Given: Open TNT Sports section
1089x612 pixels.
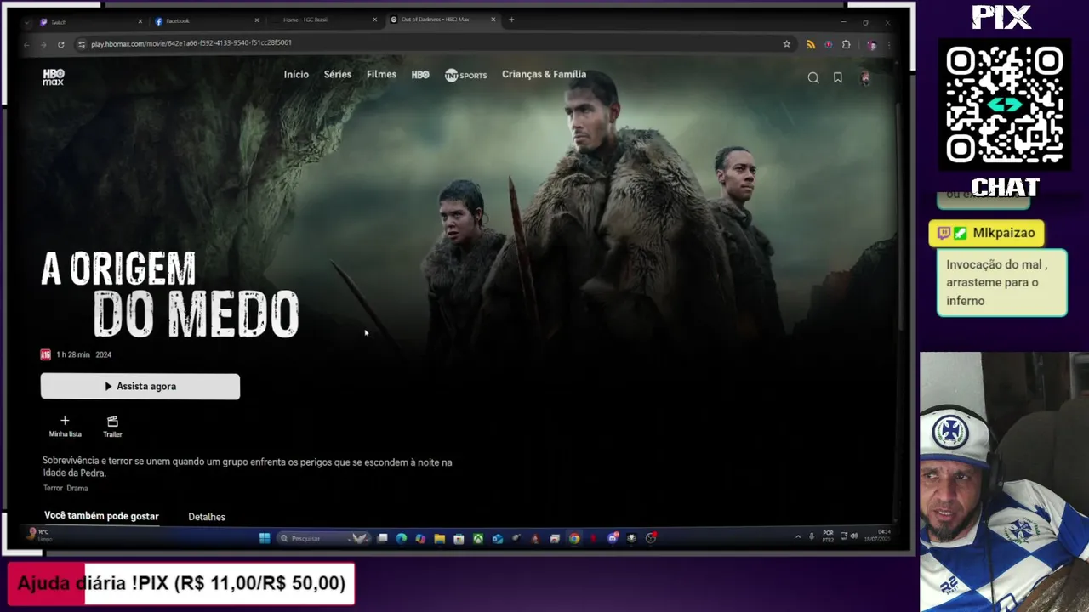Looking at the screenshot, I should coord(465,75).
